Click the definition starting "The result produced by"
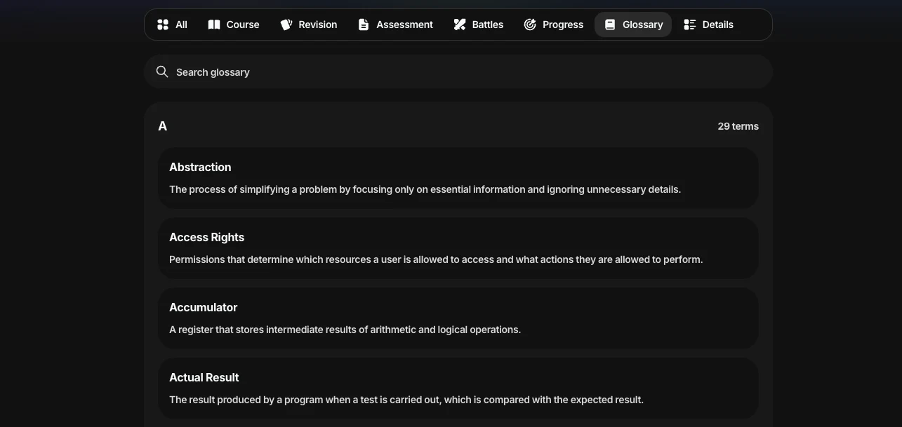Image resolution: width=902 pixels, height=427 pixels. [x=406, y=400]
